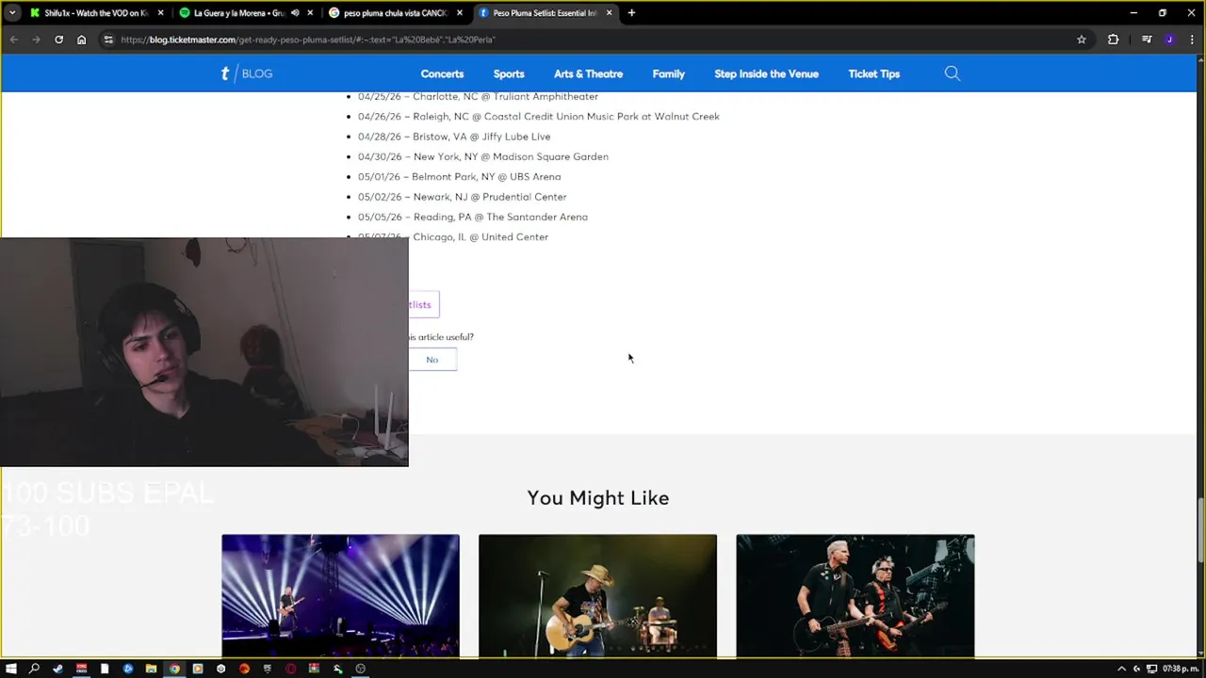Open the Windows Start menu
This screenshot has height=678, width=1206.
[x=11, y=669]
